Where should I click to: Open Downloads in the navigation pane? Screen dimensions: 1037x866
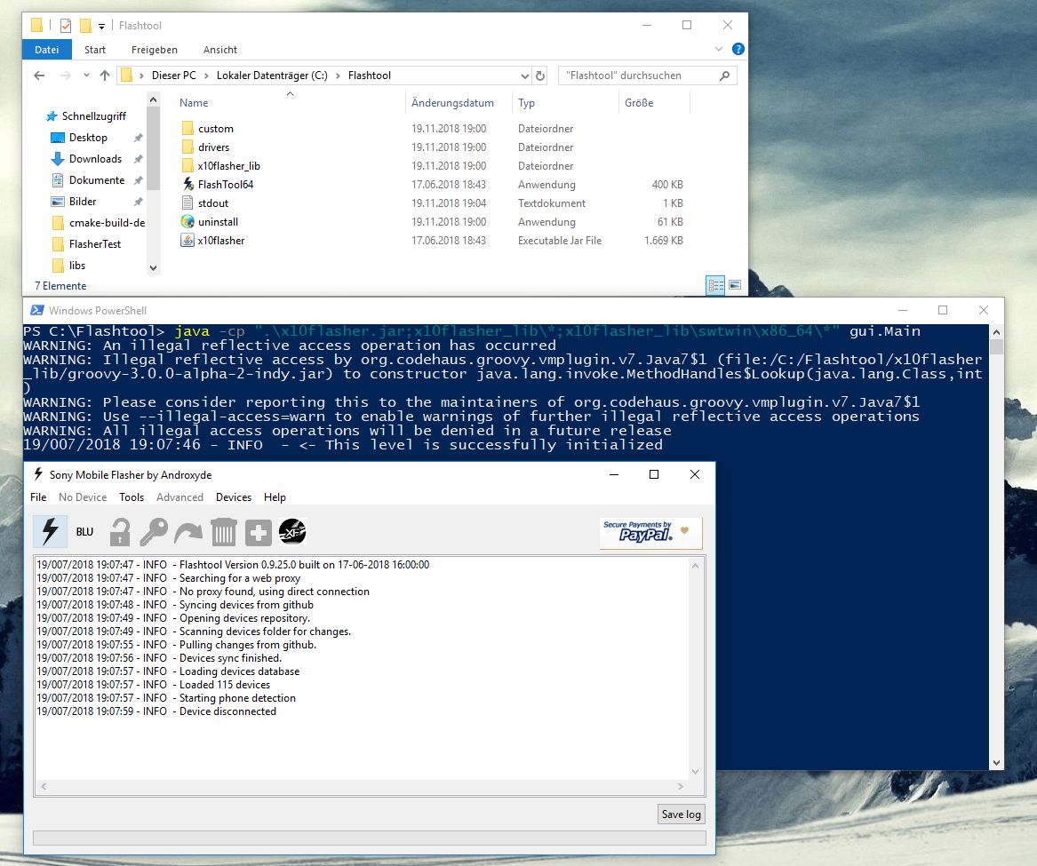click(x=95, y=159)
